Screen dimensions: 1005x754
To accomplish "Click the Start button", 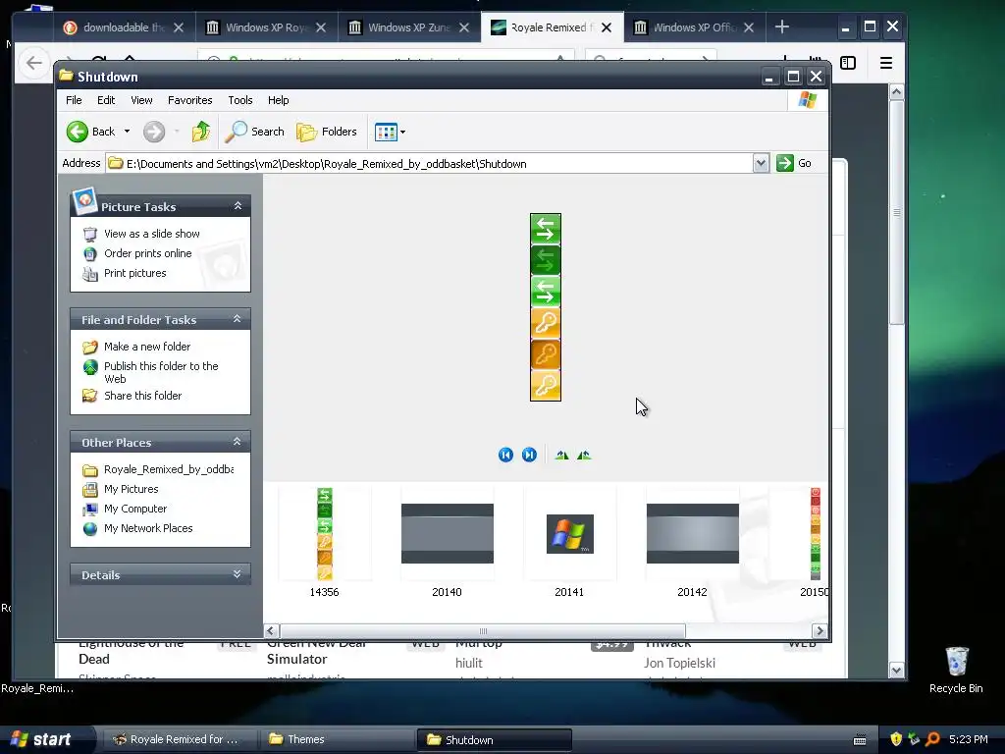I will 46,739.
